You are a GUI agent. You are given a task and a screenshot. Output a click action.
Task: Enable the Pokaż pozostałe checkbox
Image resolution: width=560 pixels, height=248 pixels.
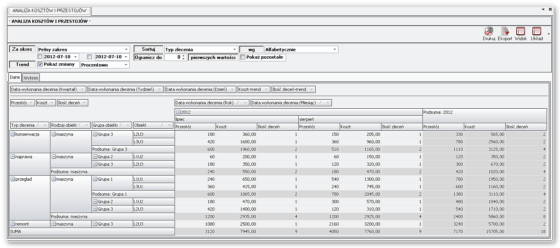click(243, 57)
